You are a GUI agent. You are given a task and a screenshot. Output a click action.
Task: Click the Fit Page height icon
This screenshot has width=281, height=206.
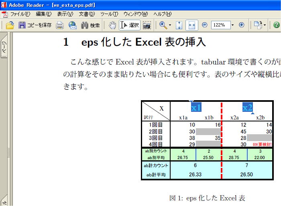pos(179,25)
